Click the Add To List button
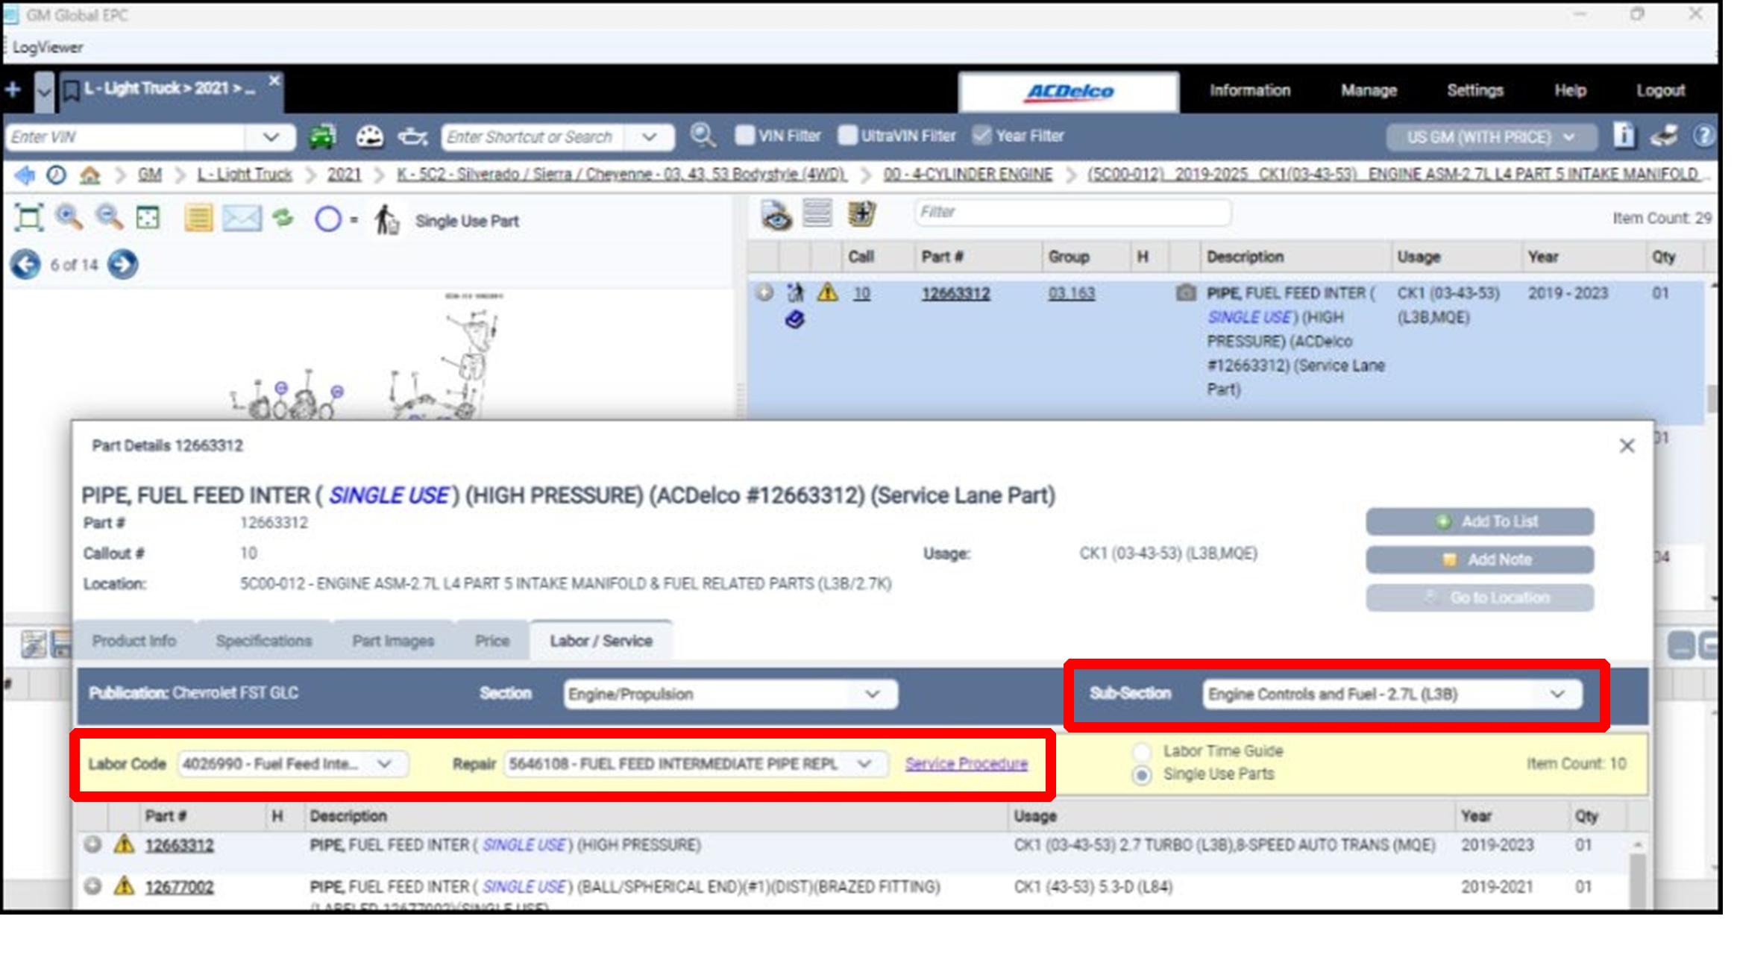 1480,521
